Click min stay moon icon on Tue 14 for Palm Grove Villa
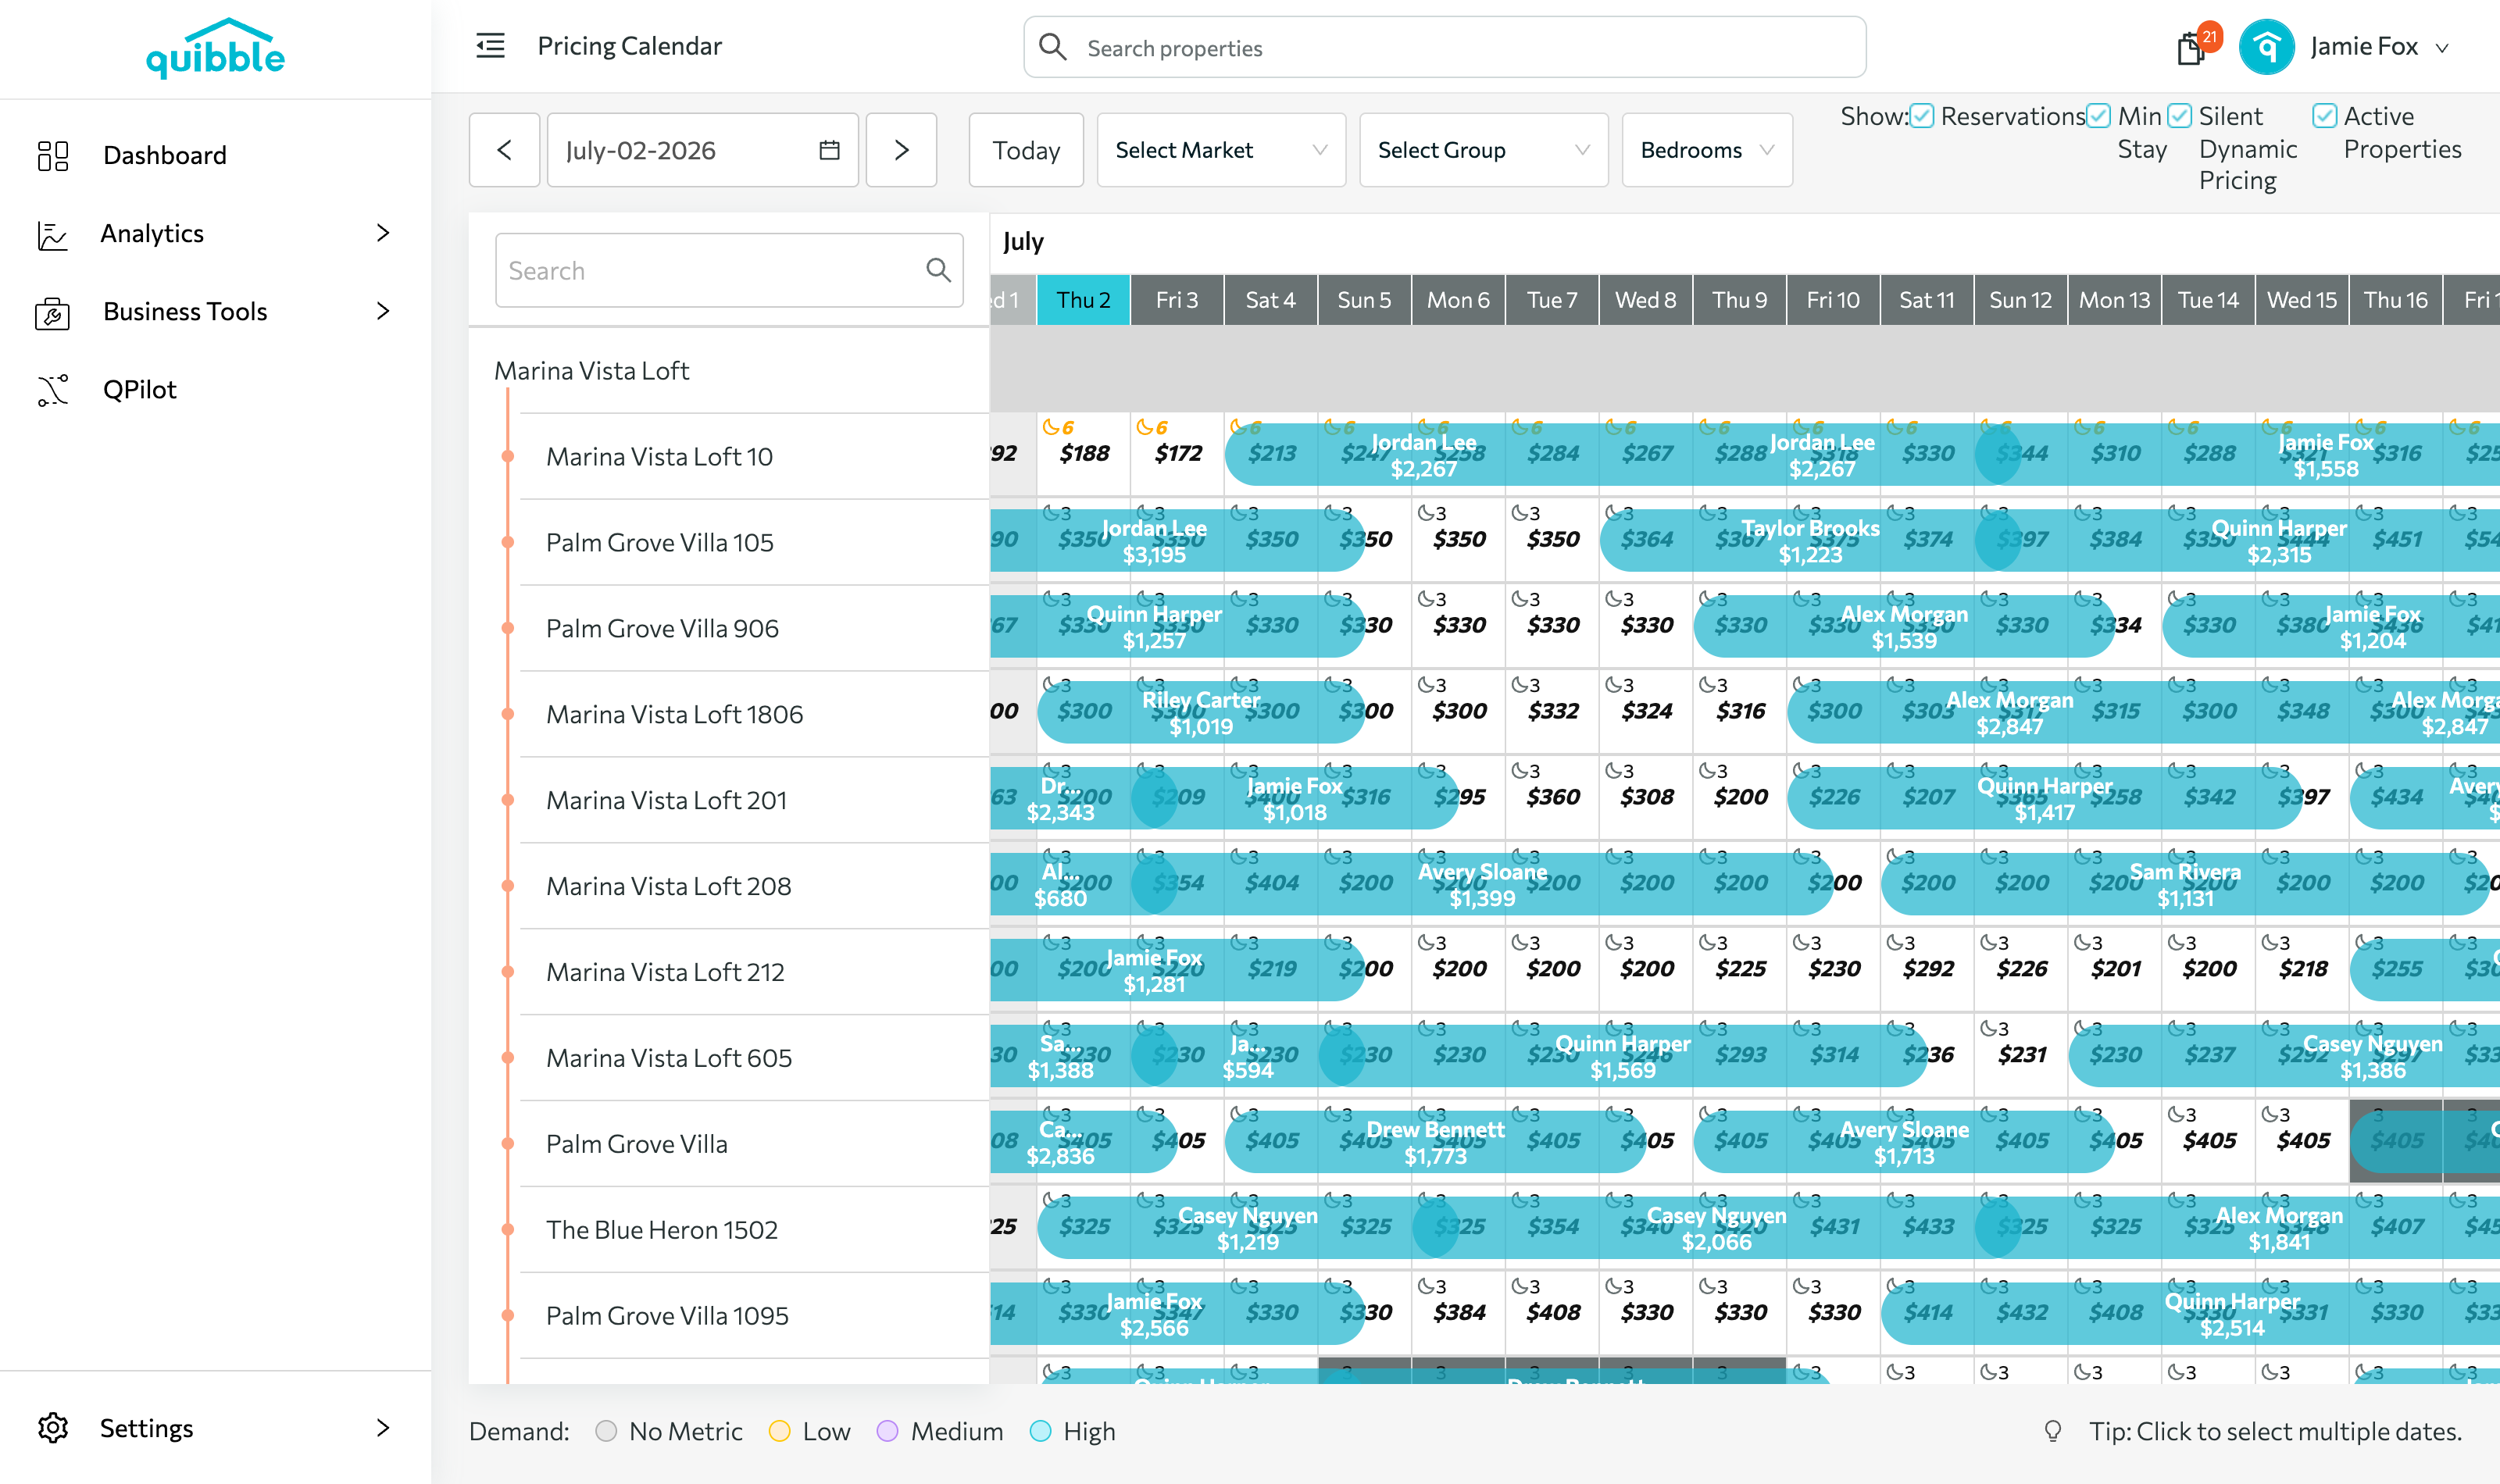 2177,1115
